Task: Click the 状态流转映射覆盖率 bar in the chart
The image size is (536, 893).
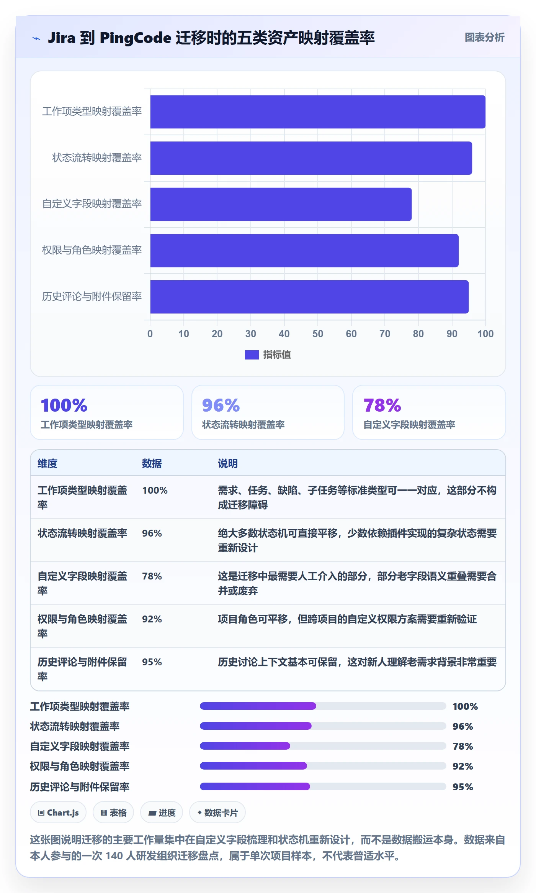Action: point(311,158)
